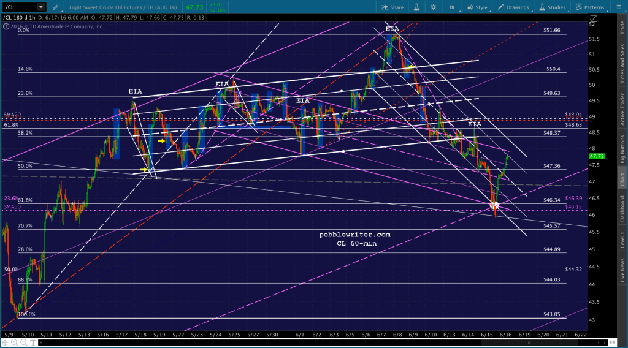Image resolution: width=628 pixels, height=348 pixels.
Task: Switch to Times And Sales side tab
Action: pyautogui.click(x=622, y=64)
